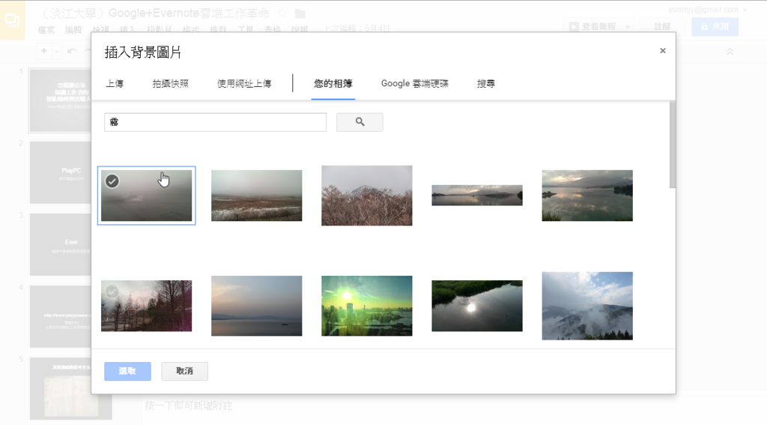
Task: Select the green-tinted city sunrise photo
Action: [367, 306]
